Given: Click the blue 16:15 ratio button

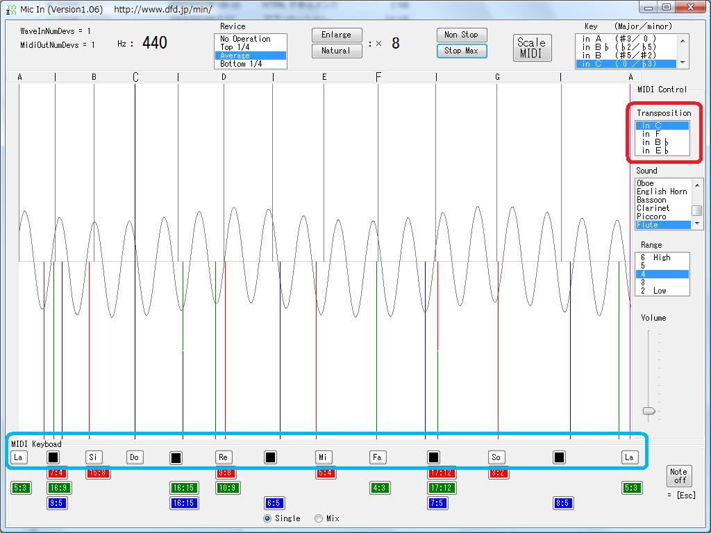Looking at the screenshot, I should (x=183, y=503).
